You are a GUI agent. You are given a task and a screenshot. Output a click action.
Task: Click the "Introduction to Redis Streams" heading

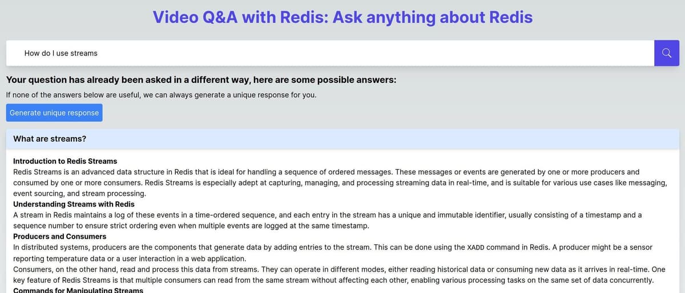pos(65,161)
